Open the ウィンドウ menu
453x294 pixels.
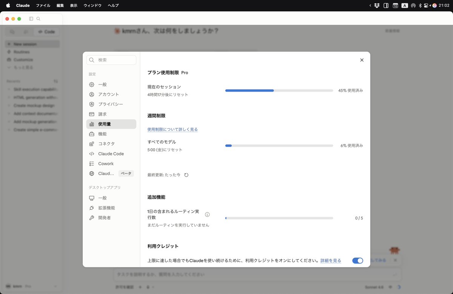[x=92, y=6]
